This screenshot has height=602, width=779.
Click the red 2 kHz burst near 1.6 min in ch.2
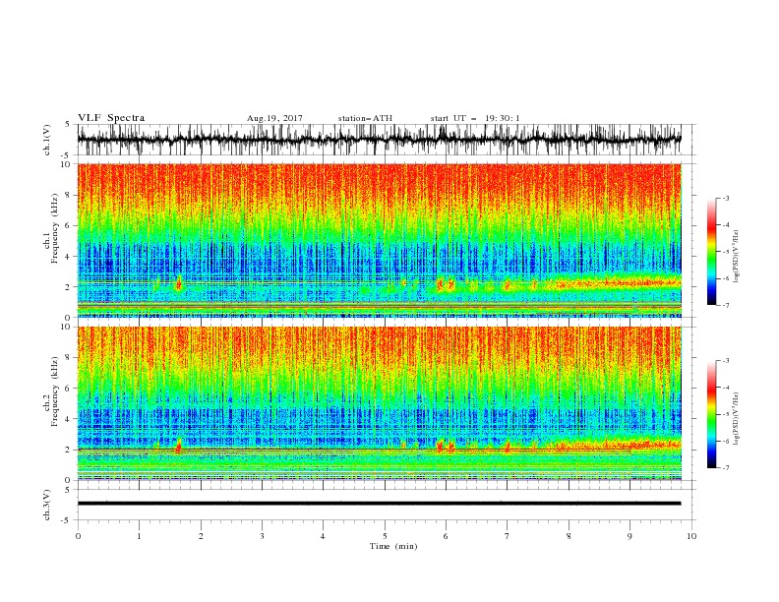pos(179,446)
